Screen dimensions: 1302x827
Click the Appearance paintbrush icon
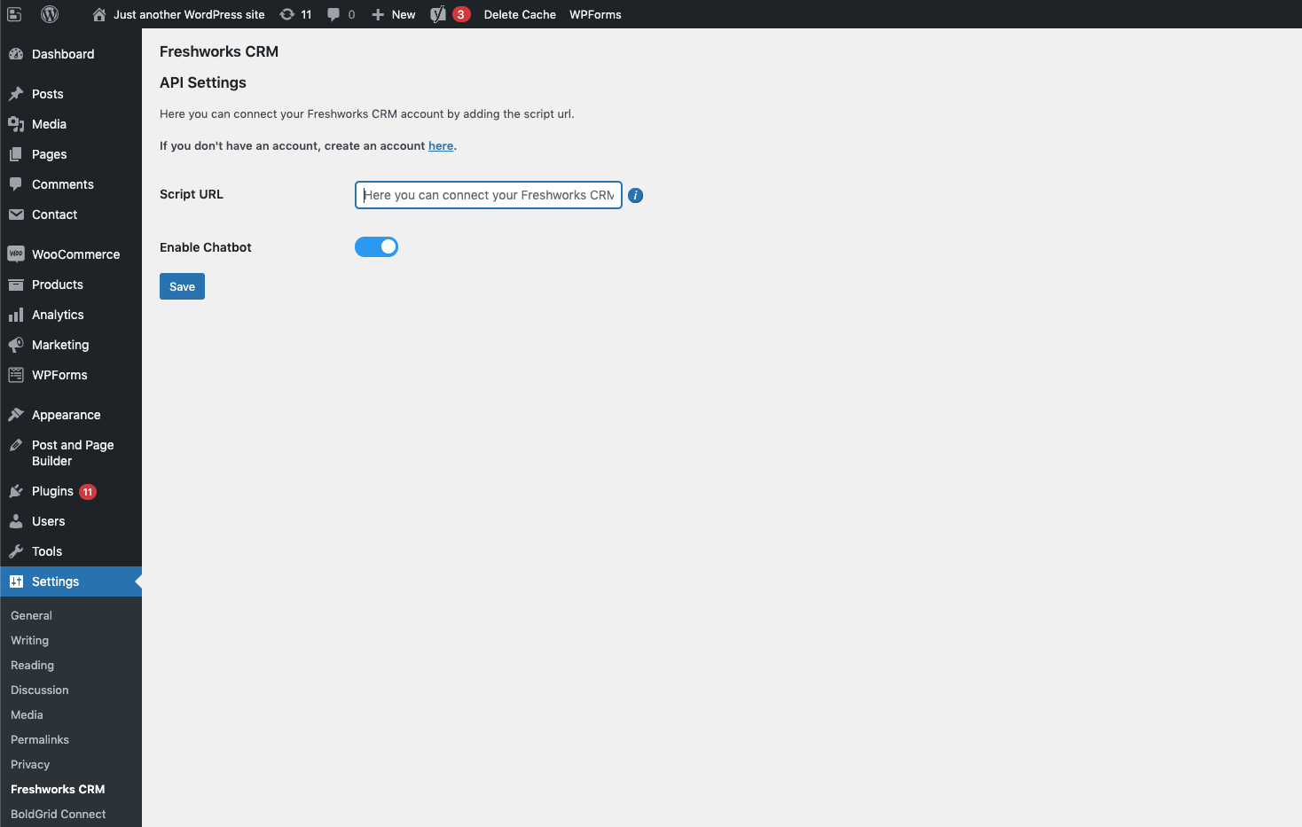point(16,415)
